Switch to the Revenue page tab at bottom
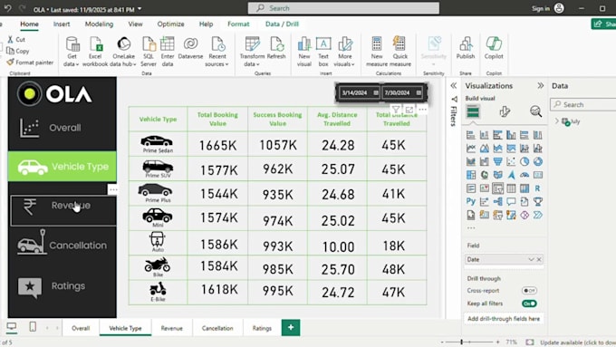The width and height of the screenshot is (616, 347). (172, 328)
